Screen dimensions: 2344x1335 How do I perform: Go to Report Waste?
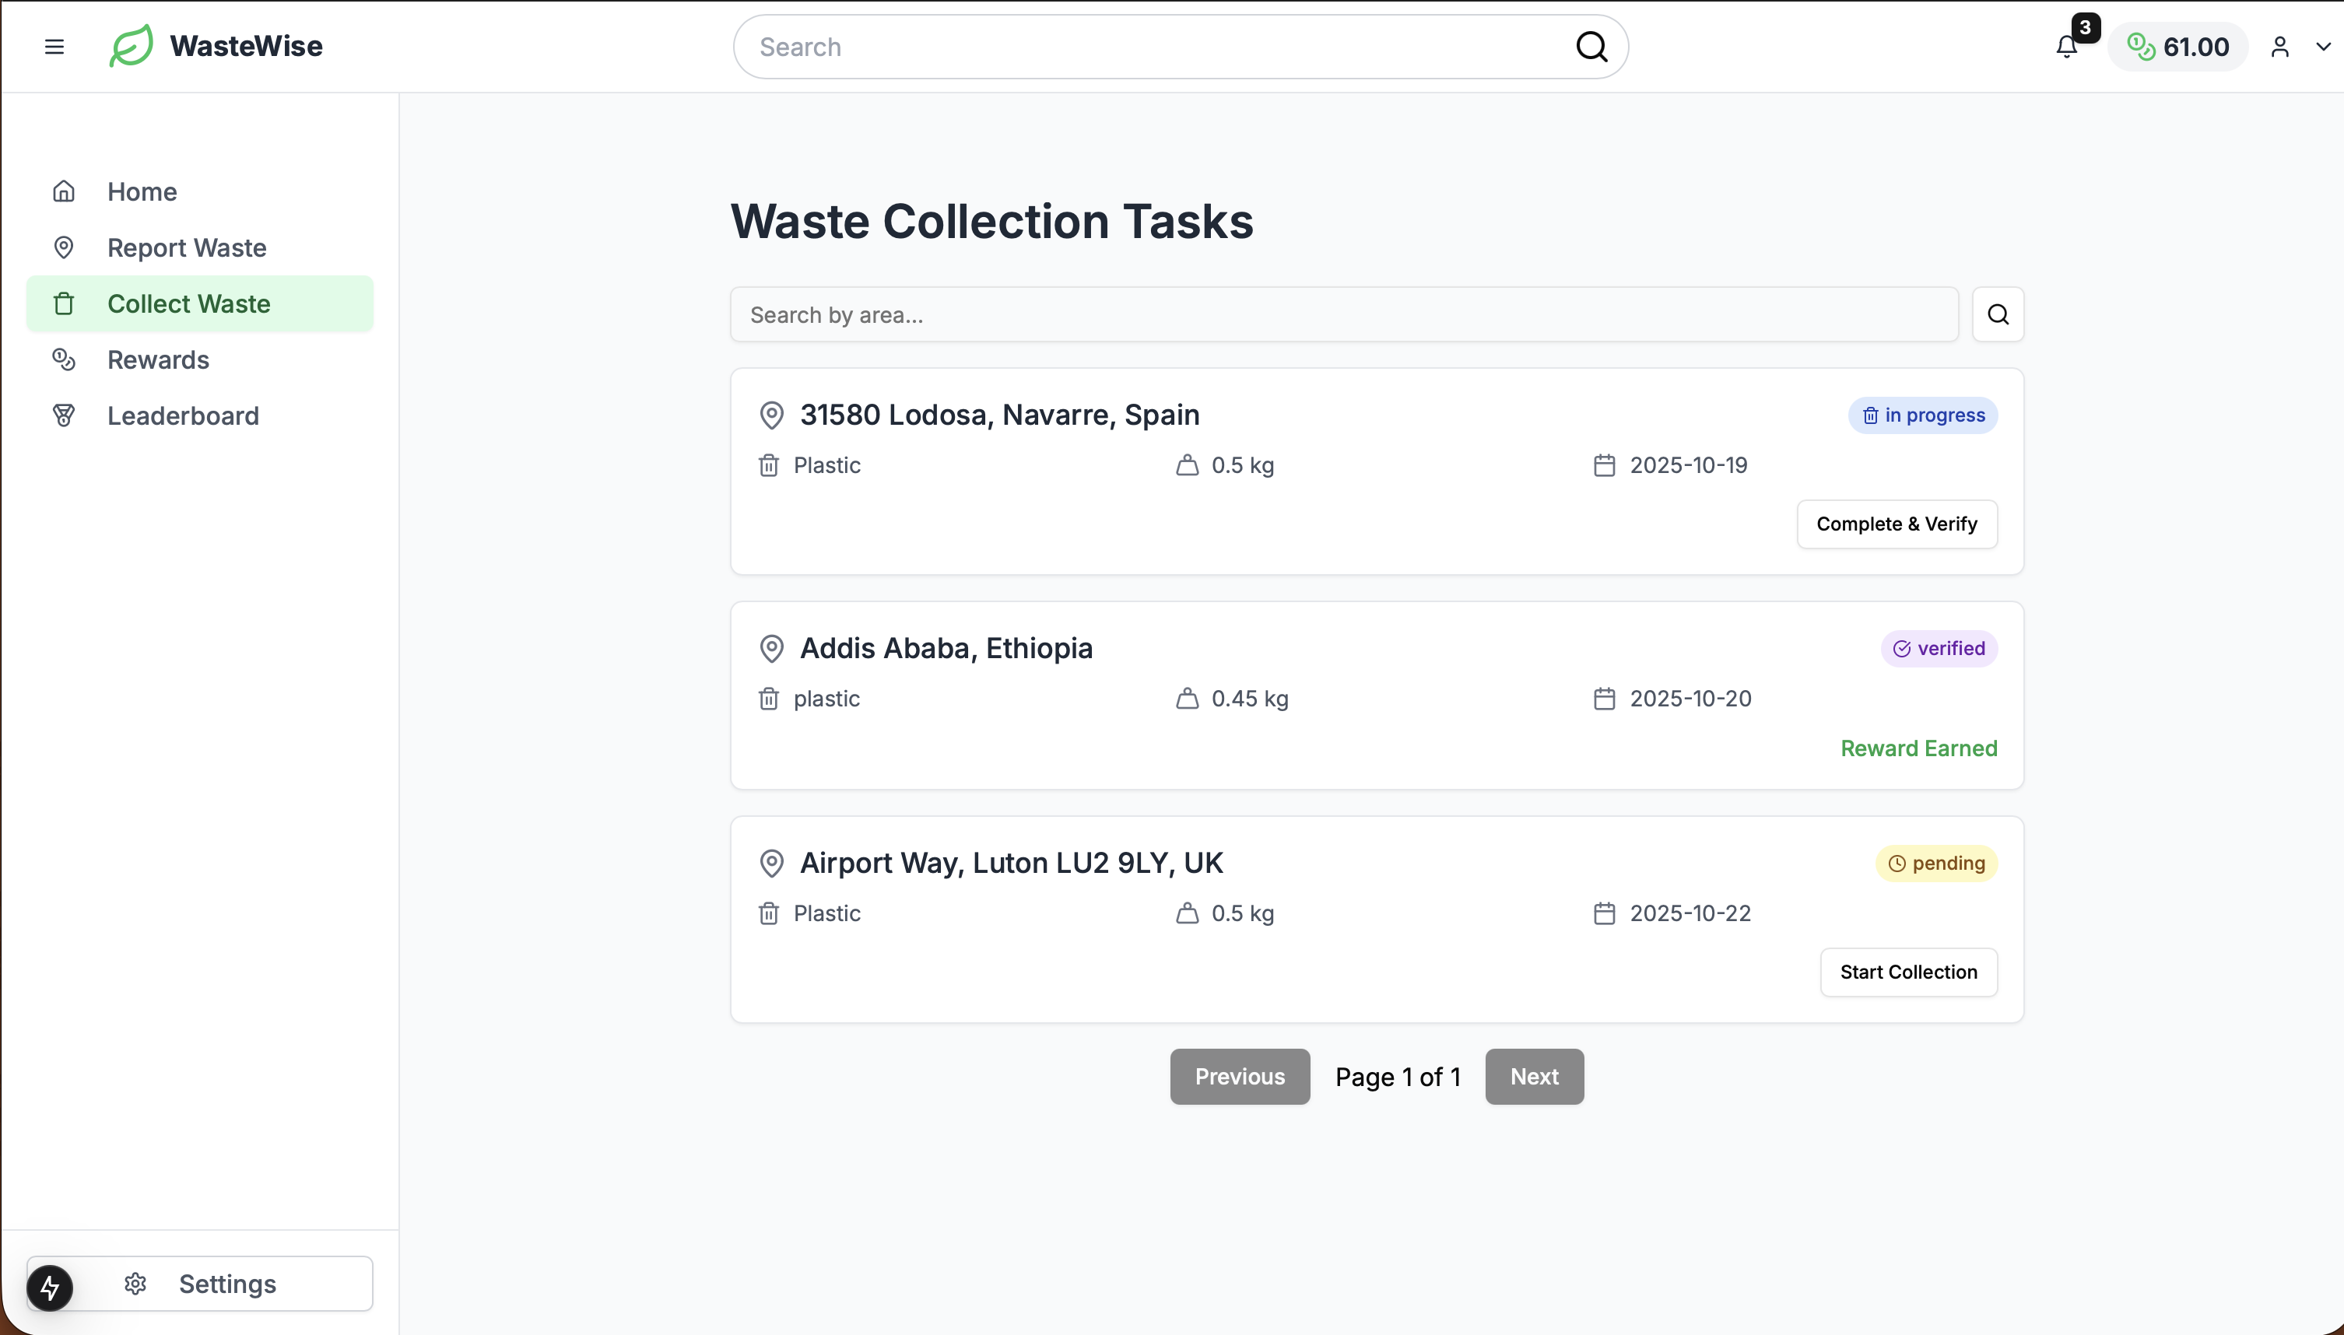[x=186, y=247]
